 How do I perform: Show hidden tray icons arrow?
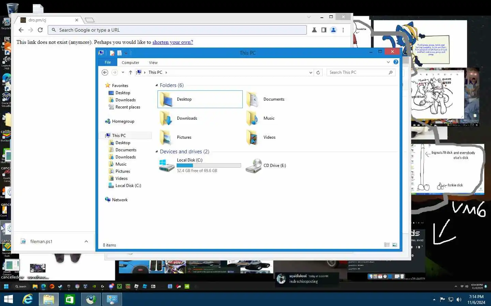434,300
